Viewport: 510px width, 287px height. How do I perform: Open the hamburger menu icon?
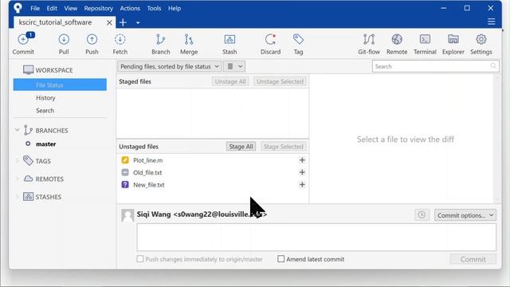[491, 22]
